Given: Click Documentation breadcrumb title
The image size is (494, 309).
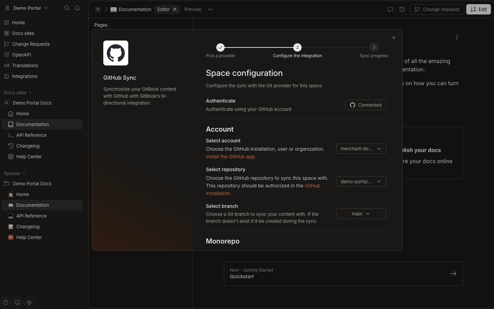Looking at the screenshot, I should click(131, 9).
